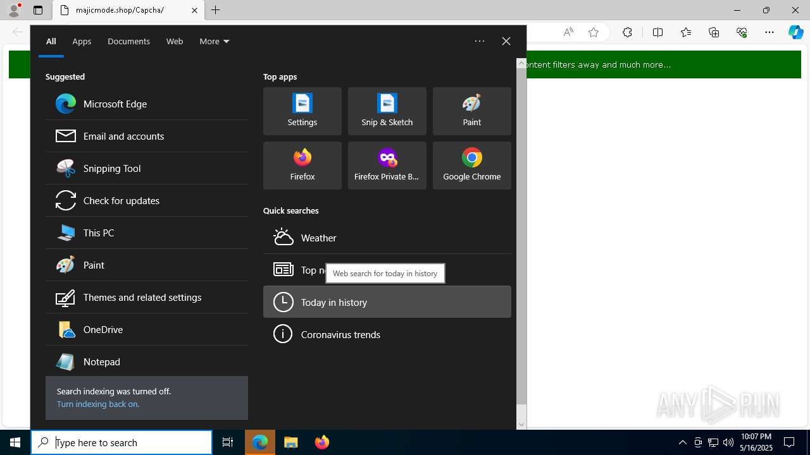Open the device safely-remove tray icon
810x455 pixels.
click(x=698, y=442)
